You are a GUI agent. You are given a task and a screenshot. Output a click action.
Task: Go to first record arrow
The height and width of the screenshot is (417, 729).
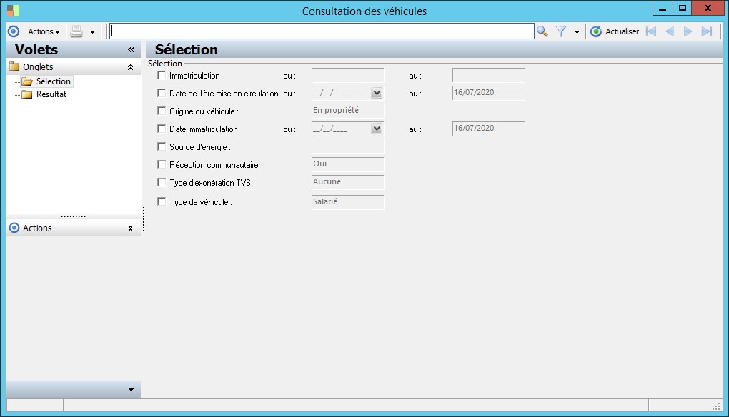tap(651, 31)
